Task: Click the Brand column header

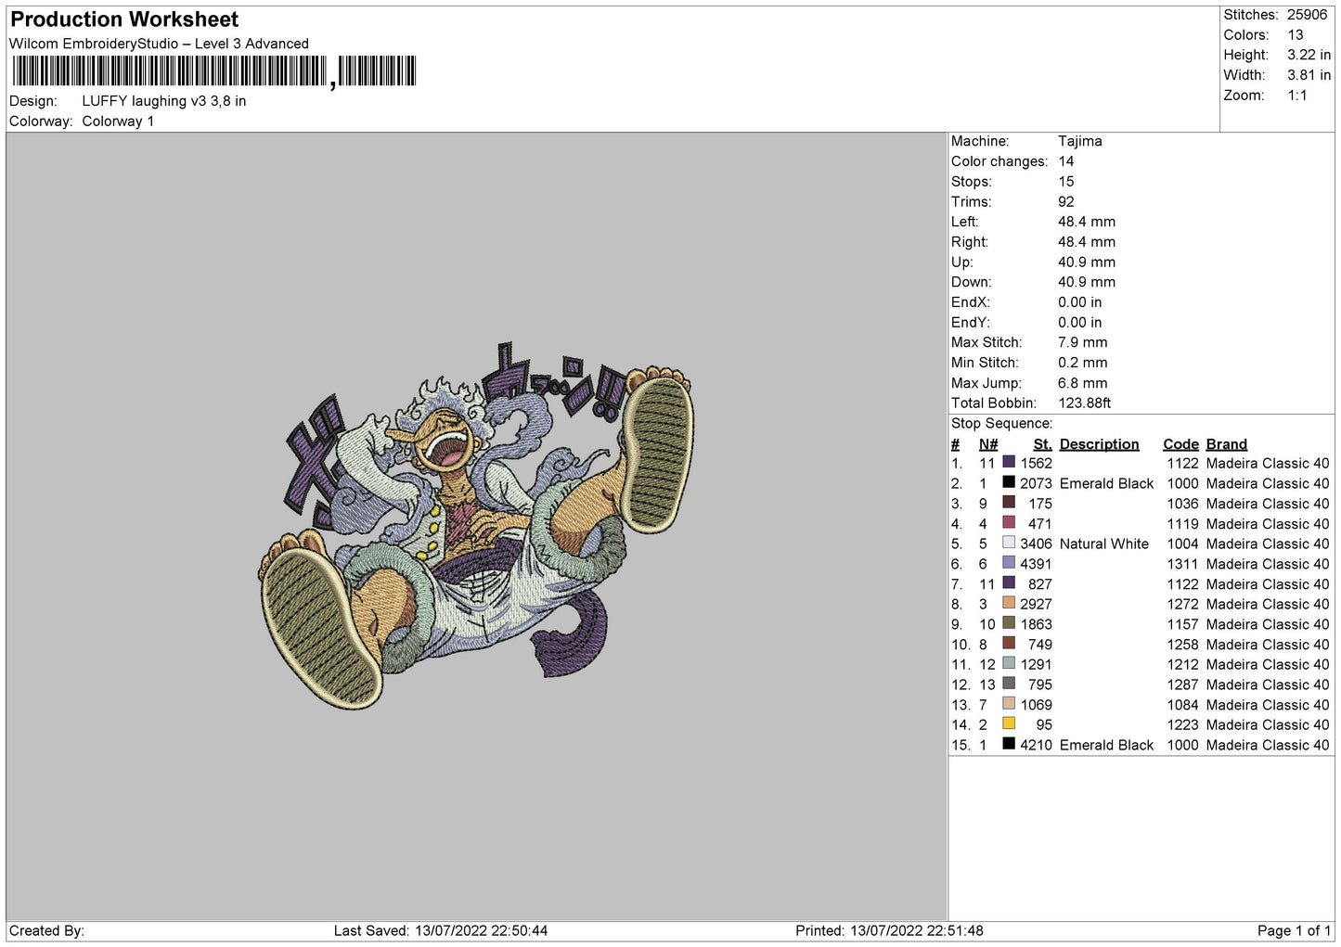Action: pos(1226,444)
